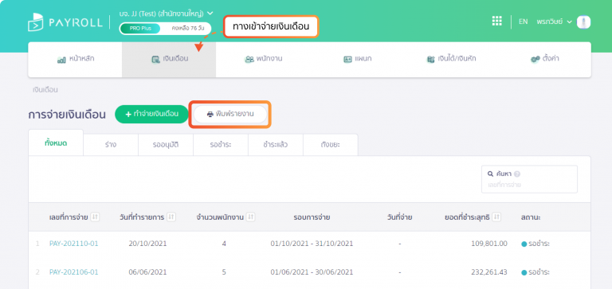612x289 pixels.
Task: Select the รออนุมัติ tab
Action: click(166, 145)
